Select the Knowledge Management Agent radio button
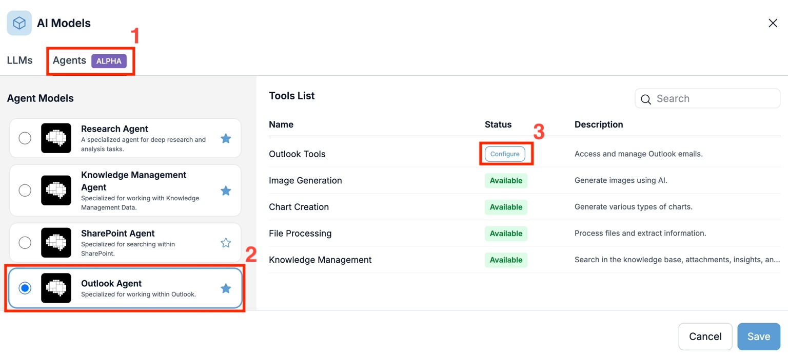Viewport: 788px width, 359px height. coord(25,191)
